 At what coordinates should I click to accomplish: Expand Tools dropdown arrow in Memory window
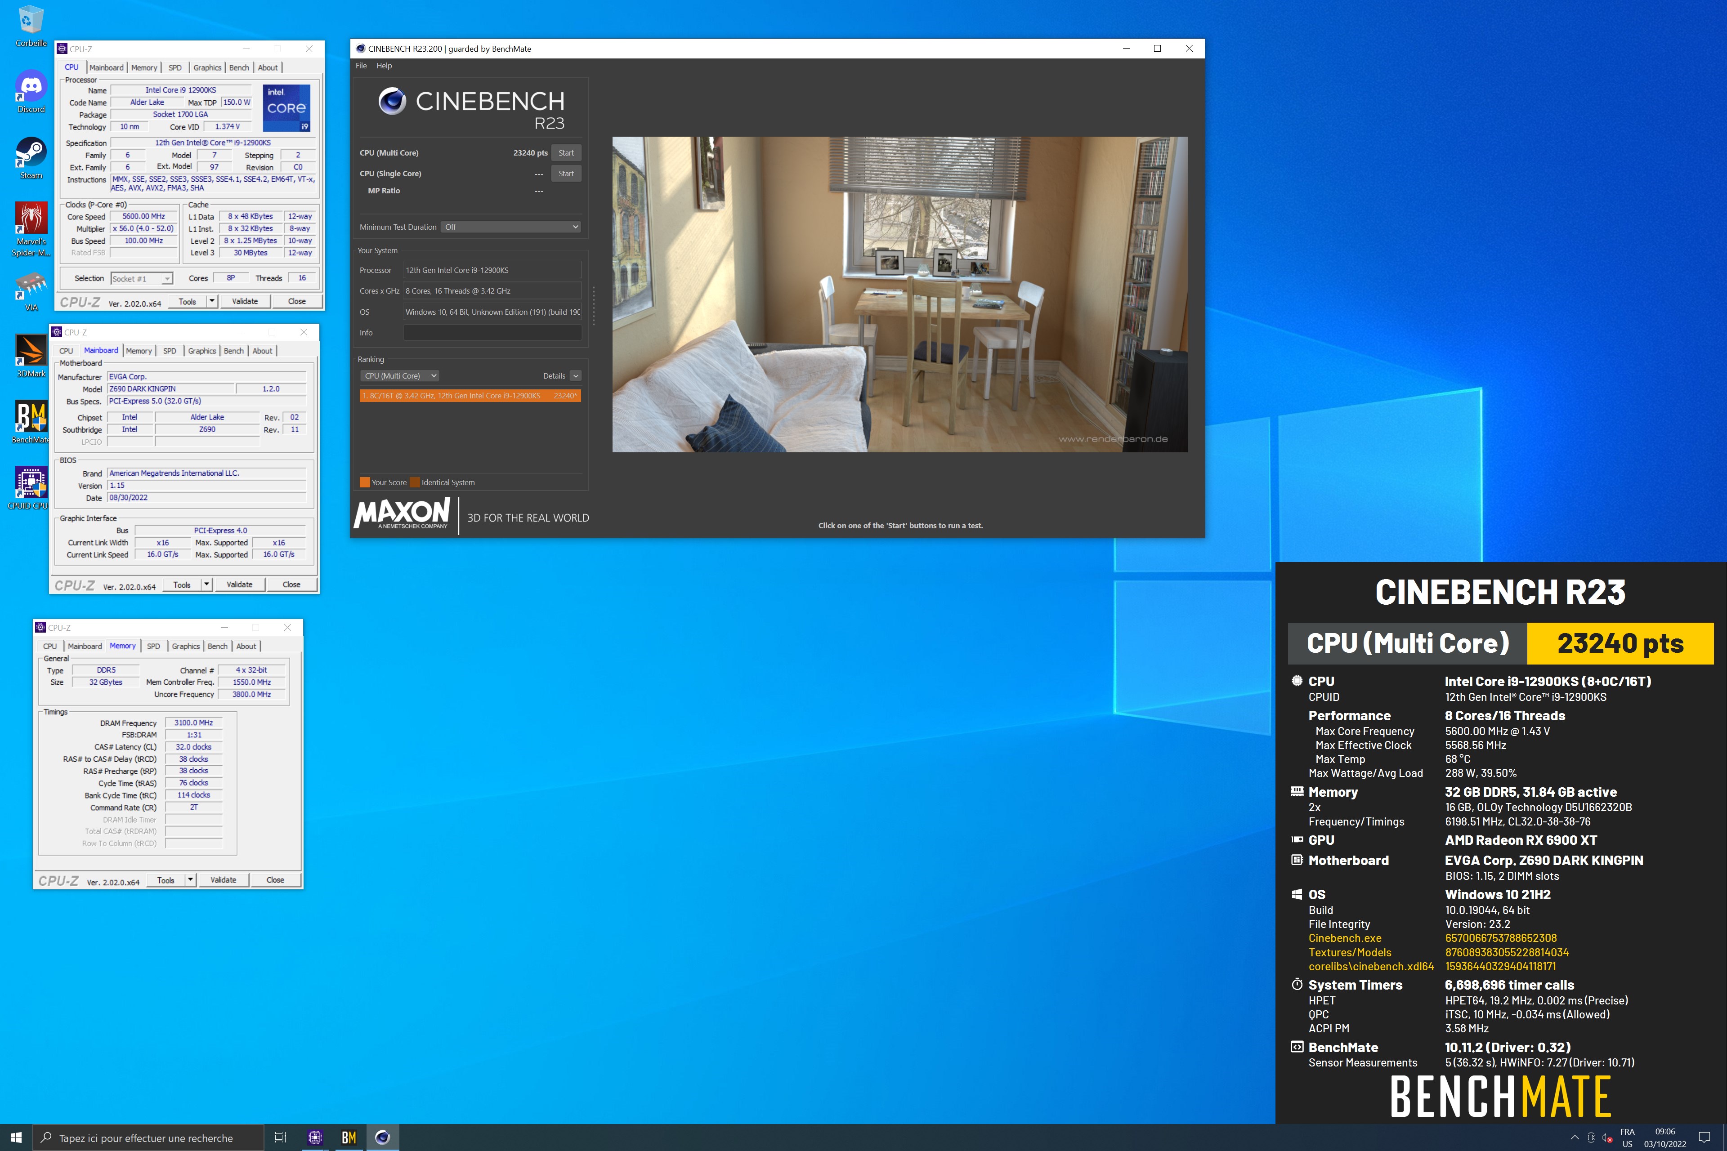190,880
